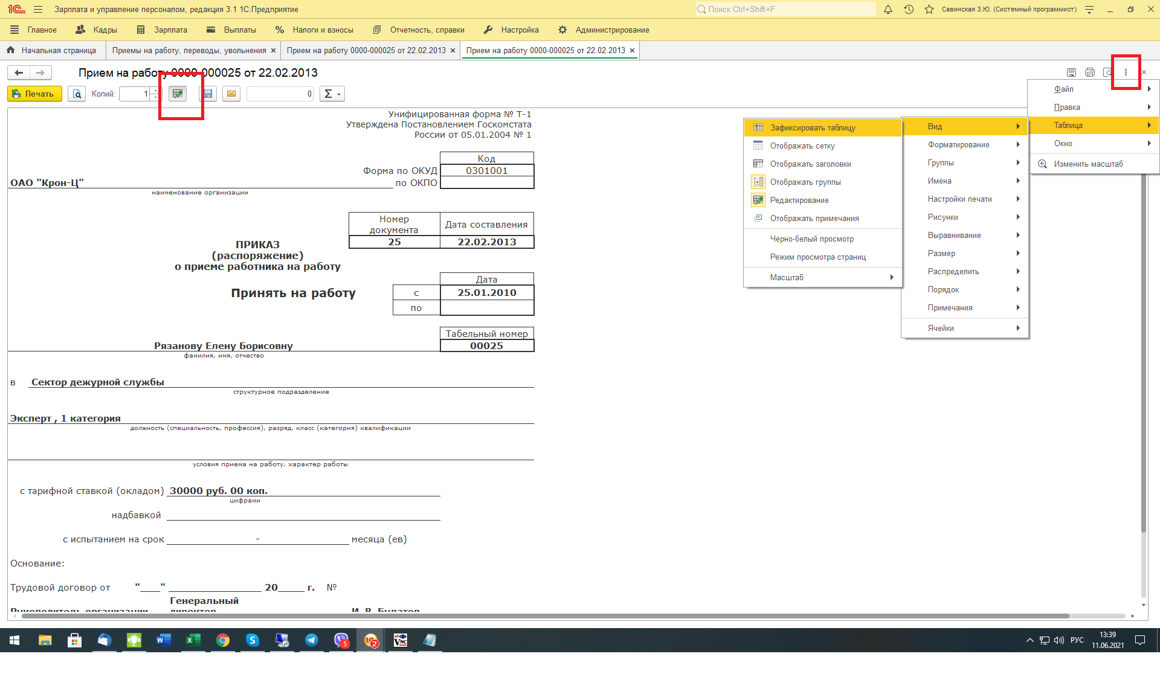The image size is (1160, 674).
Task: Toggle Отображать заголовки option
Action: click(810, 164)
